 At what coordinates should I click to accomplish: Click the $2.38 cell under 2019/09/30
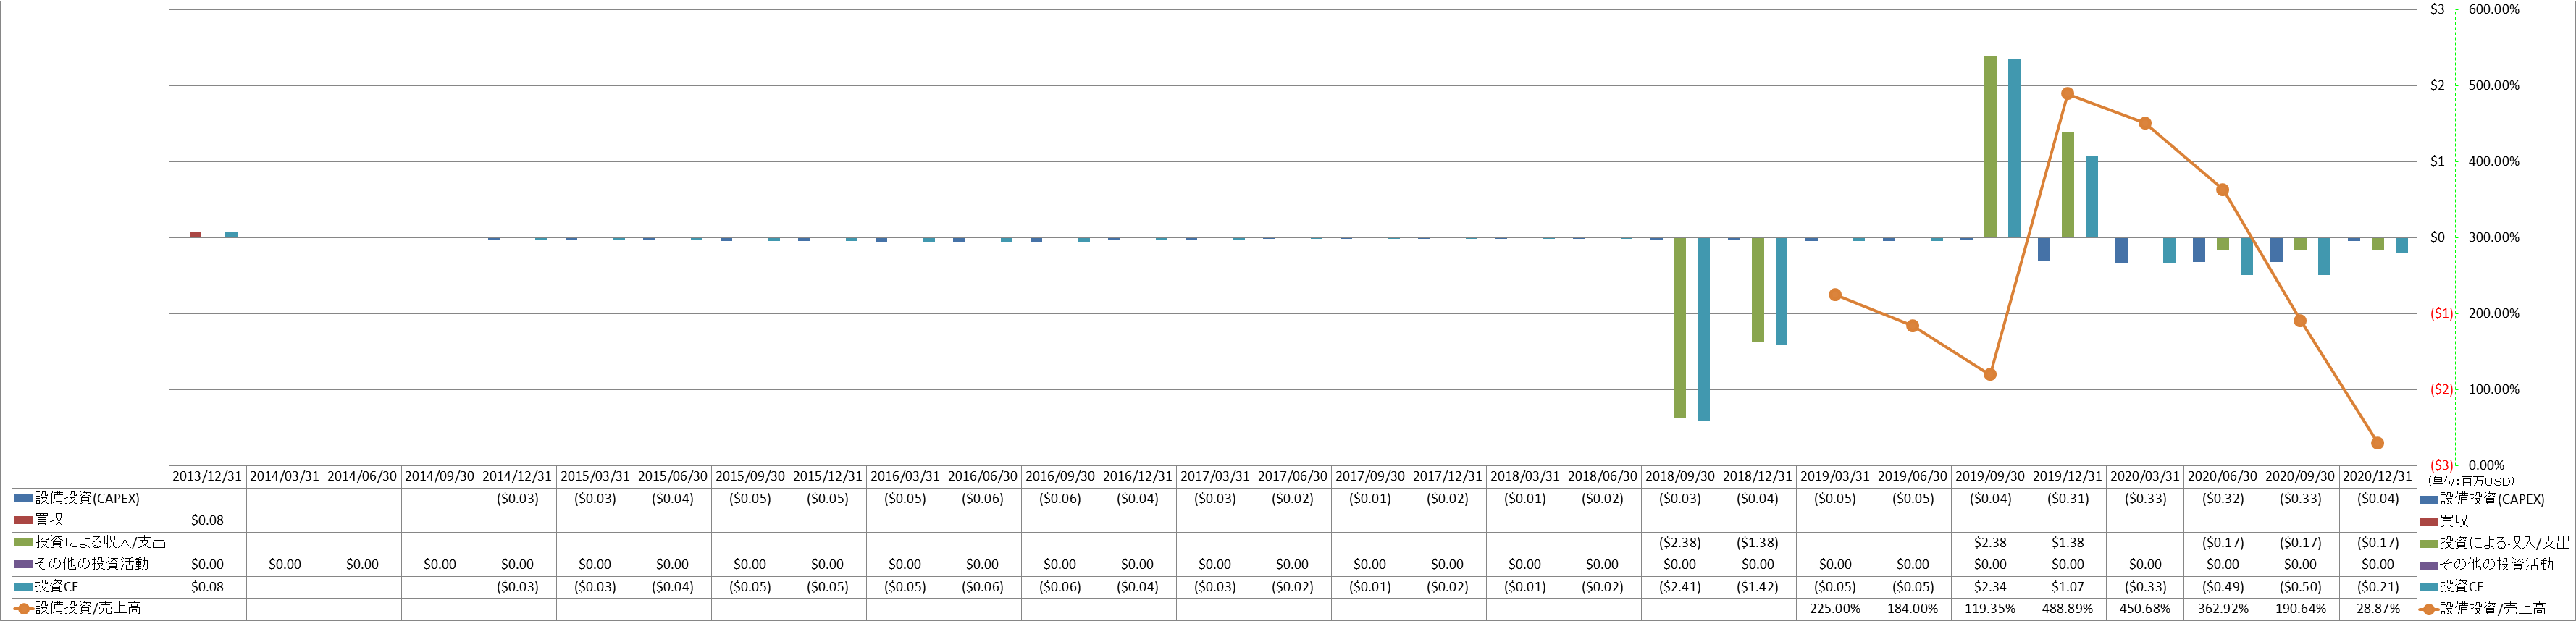coord(1990,542)
